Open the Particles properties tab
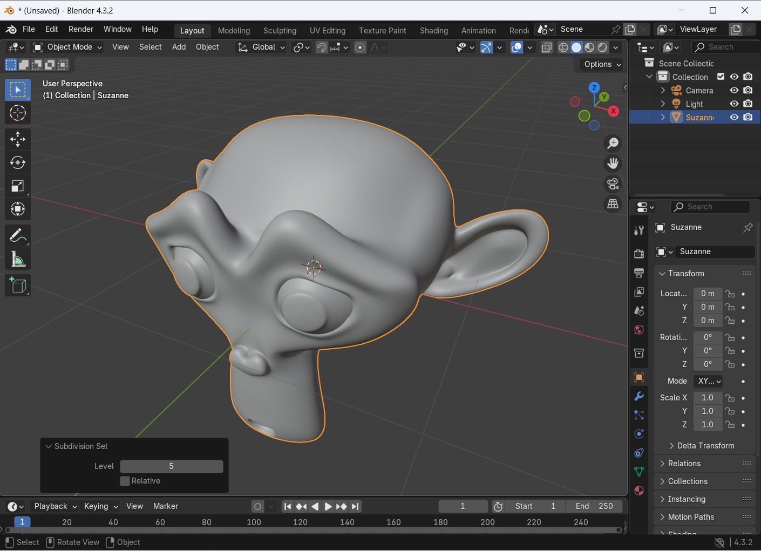Image resolution: width=761 pixels, height=551 pixels. 639,415
